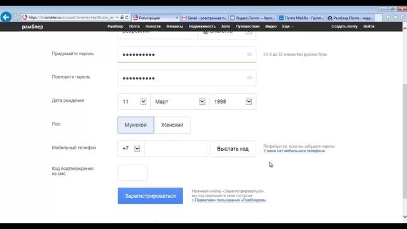Open Видео in the top navigation
The image size is (407, 229).
(271, 27)
